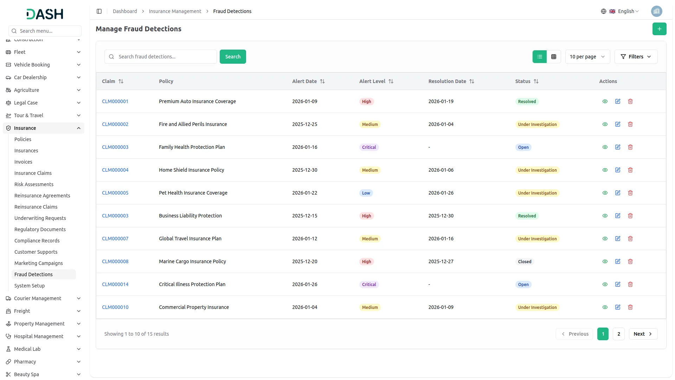This screenshot has width=675, height=380.
Task: Toggle sorting on the Status column
Action: point(537,81)
